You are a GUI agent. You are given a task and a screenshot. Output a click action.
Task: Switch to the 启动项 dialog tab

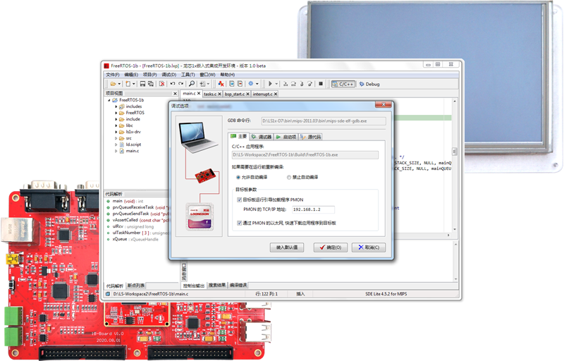[286, 137]
